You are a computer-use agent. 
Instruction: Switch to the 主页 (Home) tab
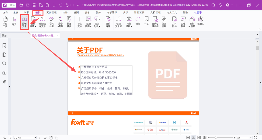click(x=16, y=12)
